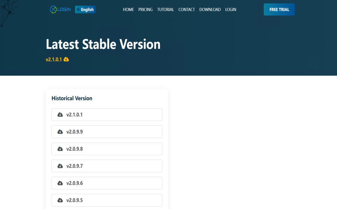Click cloud download icon in v2.0.9.5 row

[x=60, y=200]
